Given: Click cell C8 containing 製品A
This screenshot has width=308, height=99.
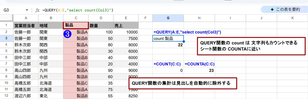Looking at the screenshot, I should point(76,70).
